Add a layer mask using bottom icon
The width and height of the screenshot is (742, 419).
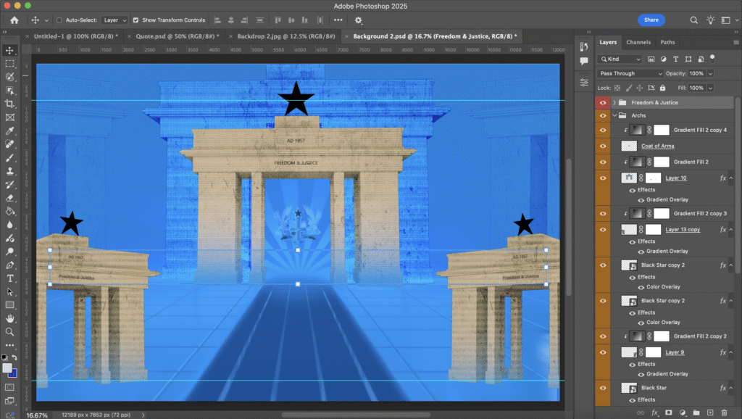coord(668,413)
